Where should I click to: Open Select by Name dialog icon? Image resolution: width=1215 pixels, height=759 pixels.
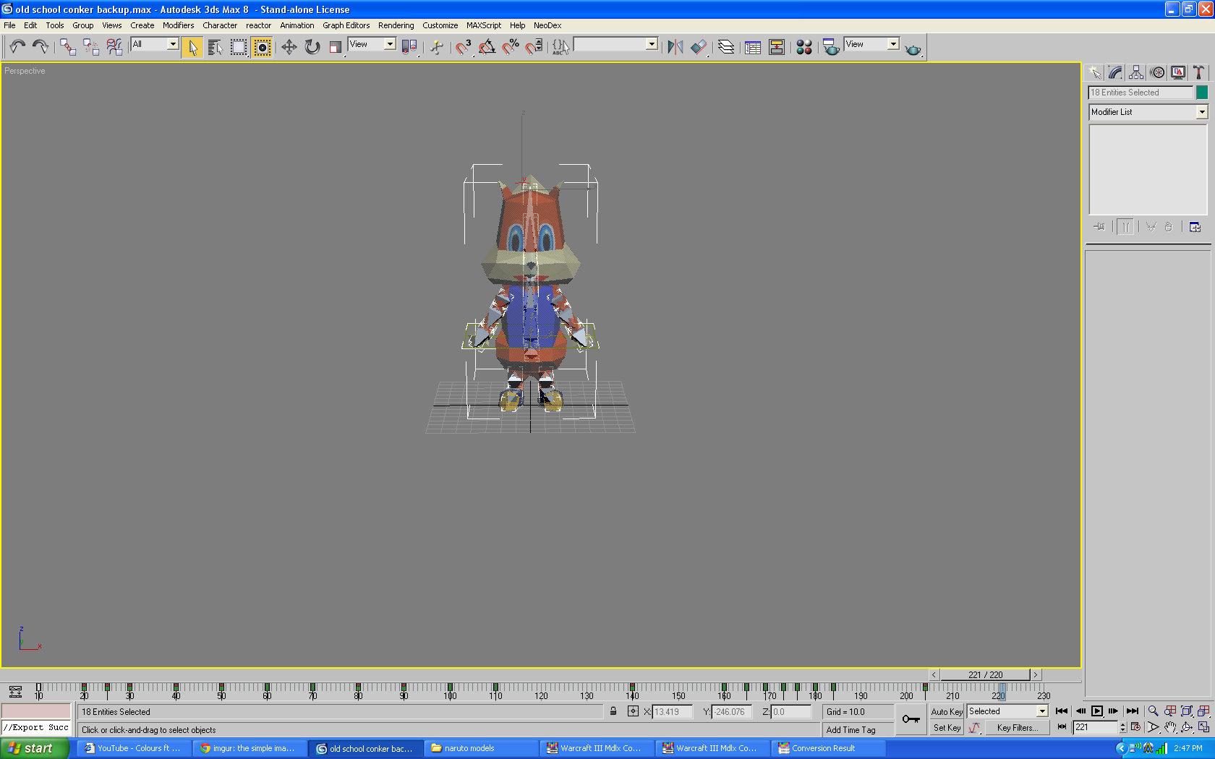click(216, 47)
